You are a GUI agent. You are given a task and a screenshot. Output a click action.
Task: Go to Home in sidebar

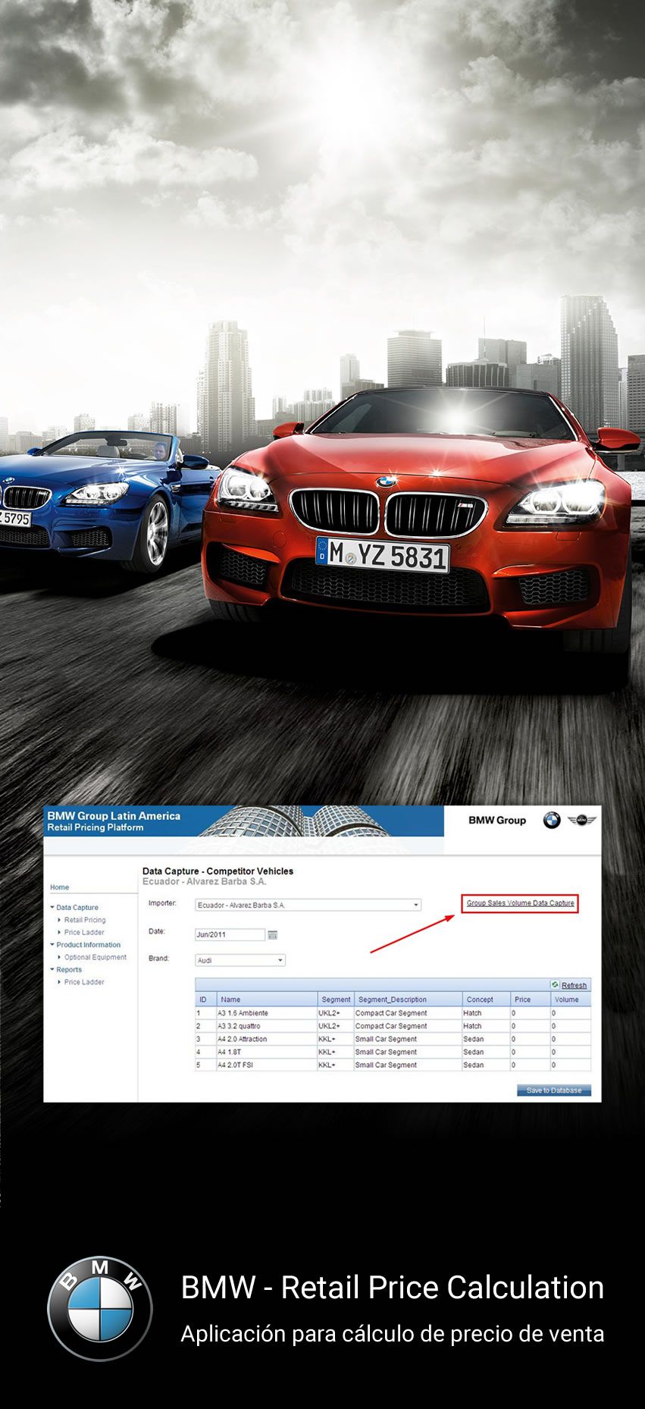(x=60, y=887)
